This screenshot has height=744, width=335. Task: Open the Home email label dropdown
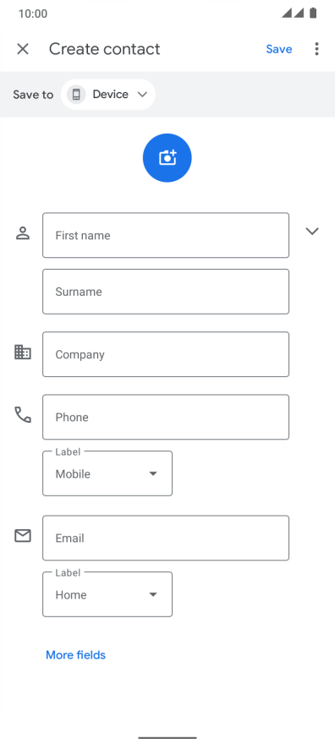107,594
